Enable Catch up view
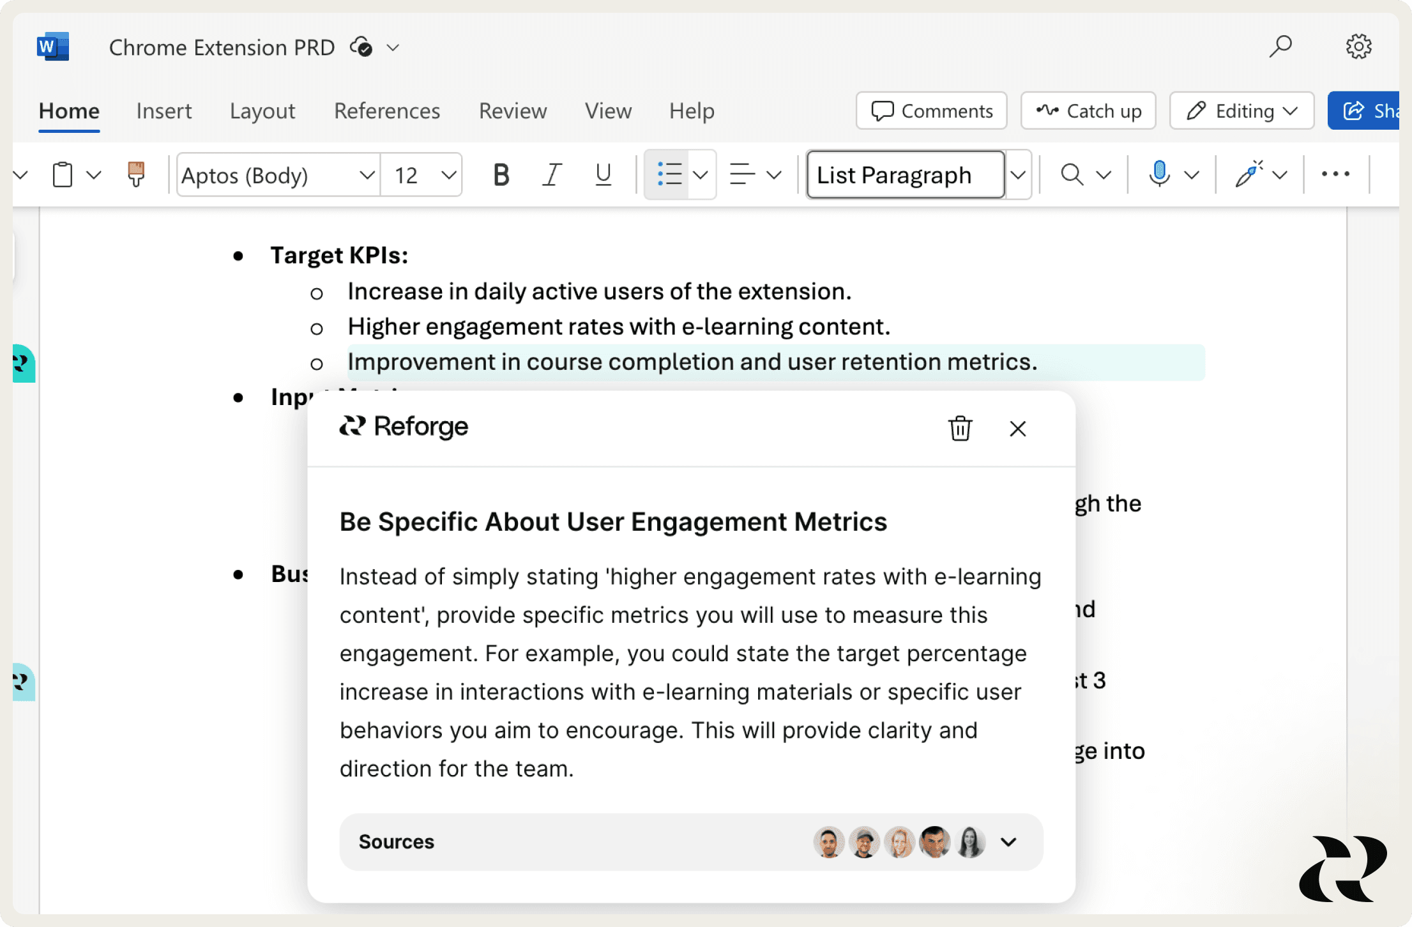Image resolution: width=1412 pixels, height=927 pixels. (x=1088, y=111)
